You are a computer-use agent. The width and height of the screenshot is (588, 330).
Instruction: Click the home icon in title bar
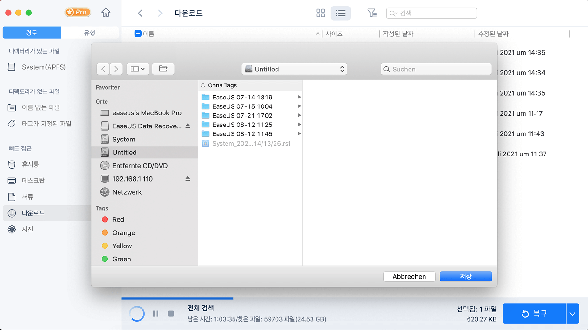[106, 13]
